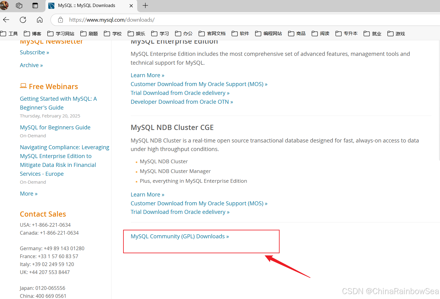Expand the 编程网站 bookmarks folder
Viewport: 440px width, 299px height.
(269, 34)
